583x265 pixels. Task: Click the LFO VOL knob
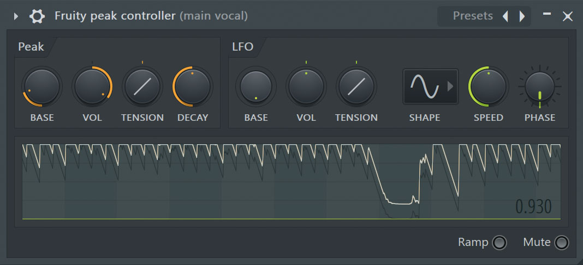[x=306, y=87]
